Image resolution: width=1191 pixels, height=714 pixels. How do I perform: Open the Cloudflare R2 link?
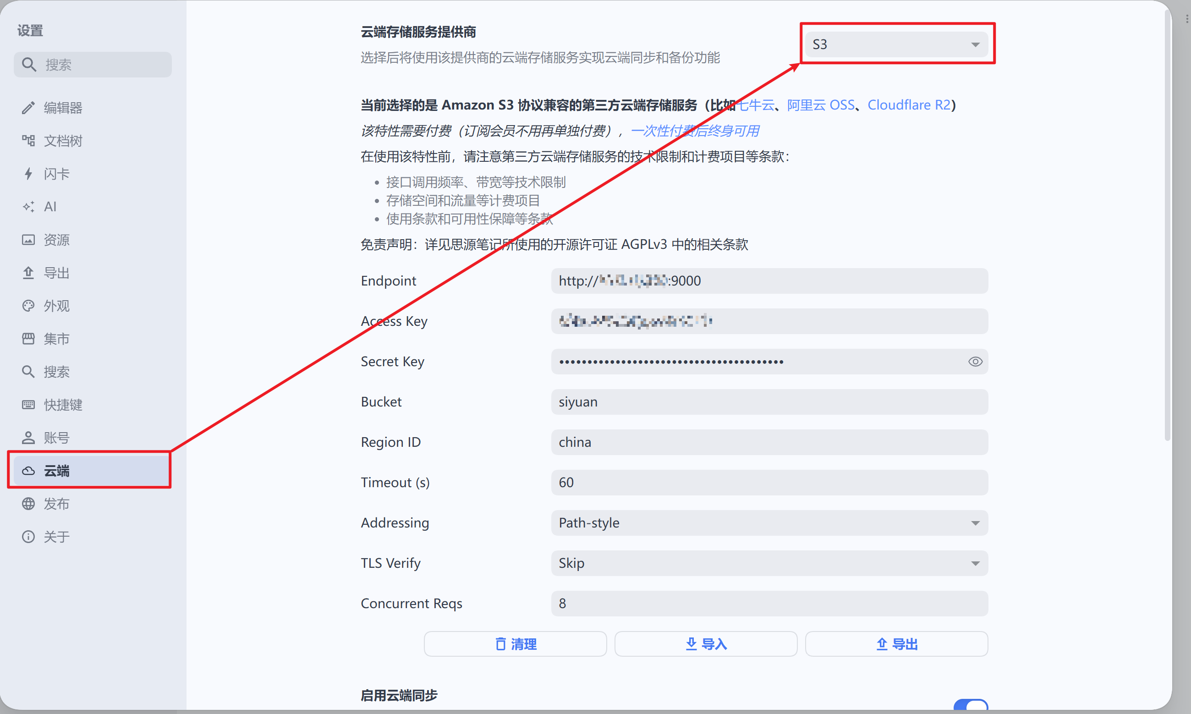[909, 105]
